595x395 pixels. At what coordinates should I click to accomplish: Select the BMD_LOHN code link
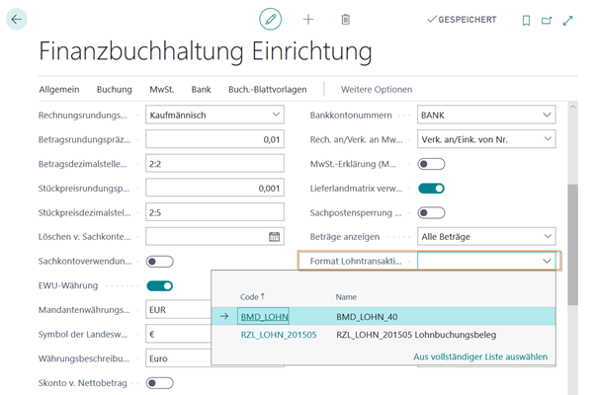(264, 316)
